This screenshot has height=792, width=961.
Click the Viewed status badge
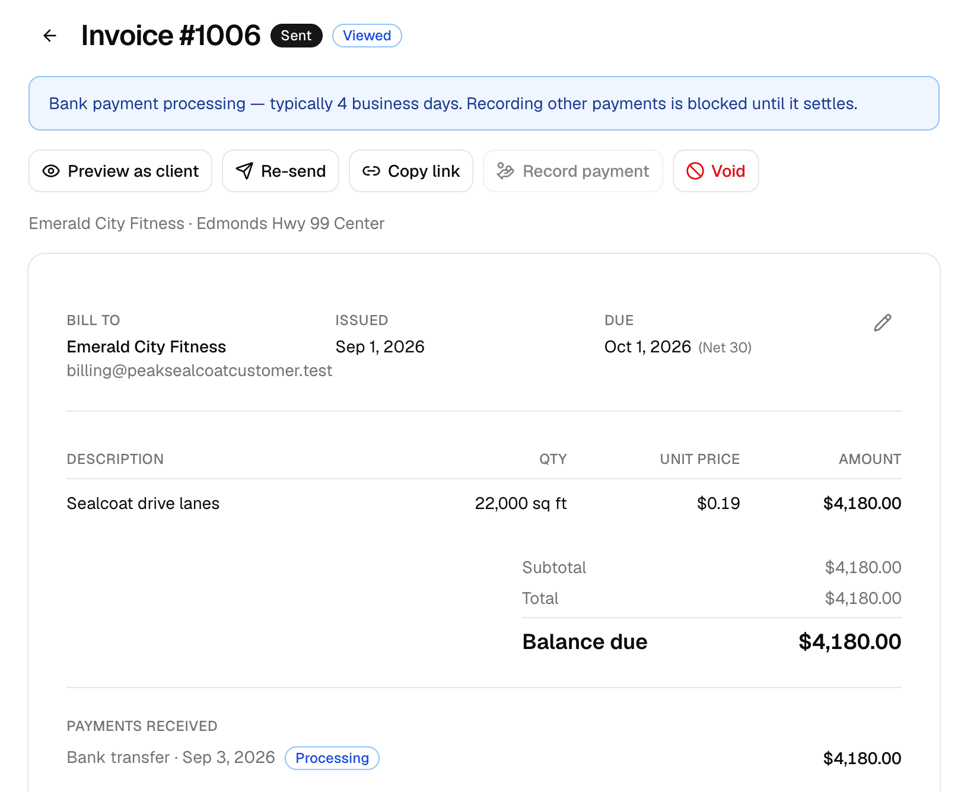pos(367,36)
